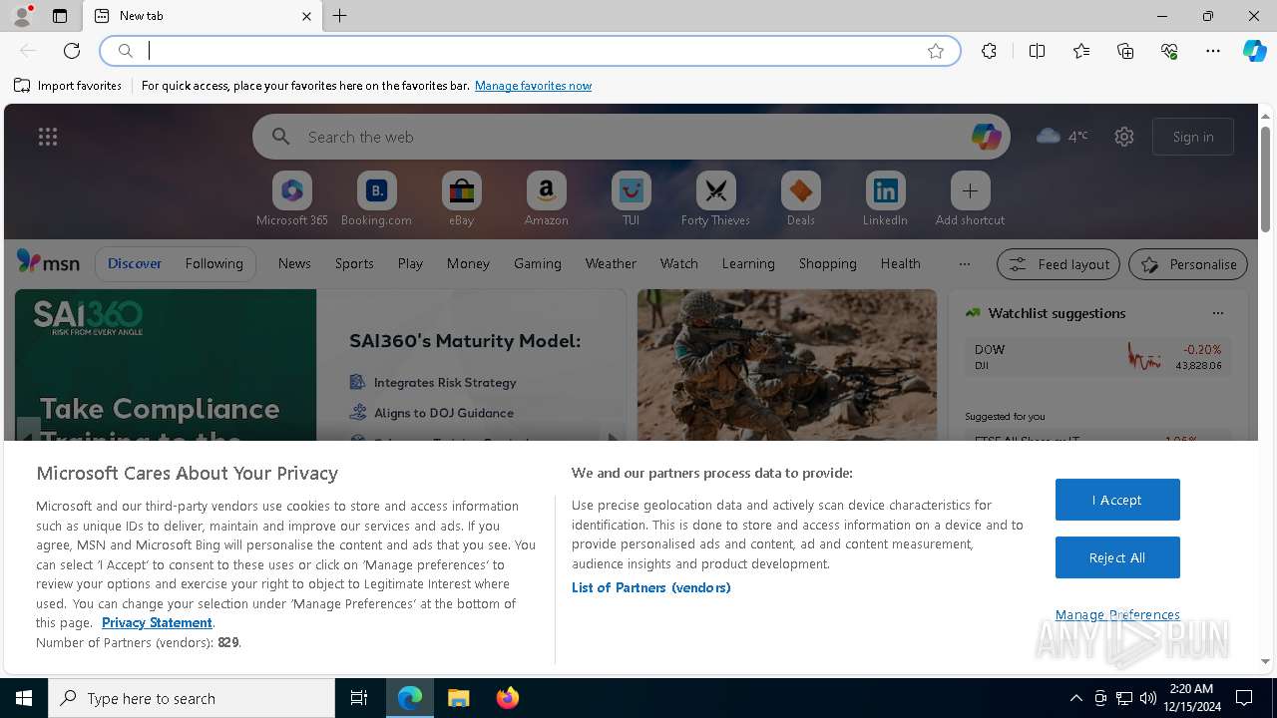Image resolution: width=1277 pixels, height=718 pixels.
Task: Click the Copilot icon in search box
Action: (x=986, y=137)
